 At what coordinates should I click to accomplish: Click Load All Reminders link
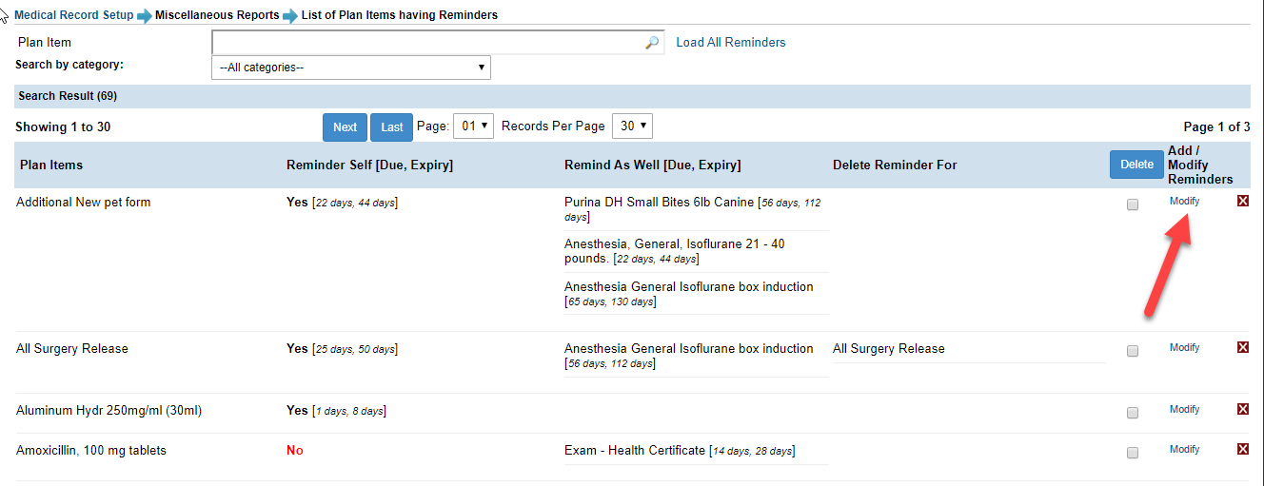click(731, 43)
